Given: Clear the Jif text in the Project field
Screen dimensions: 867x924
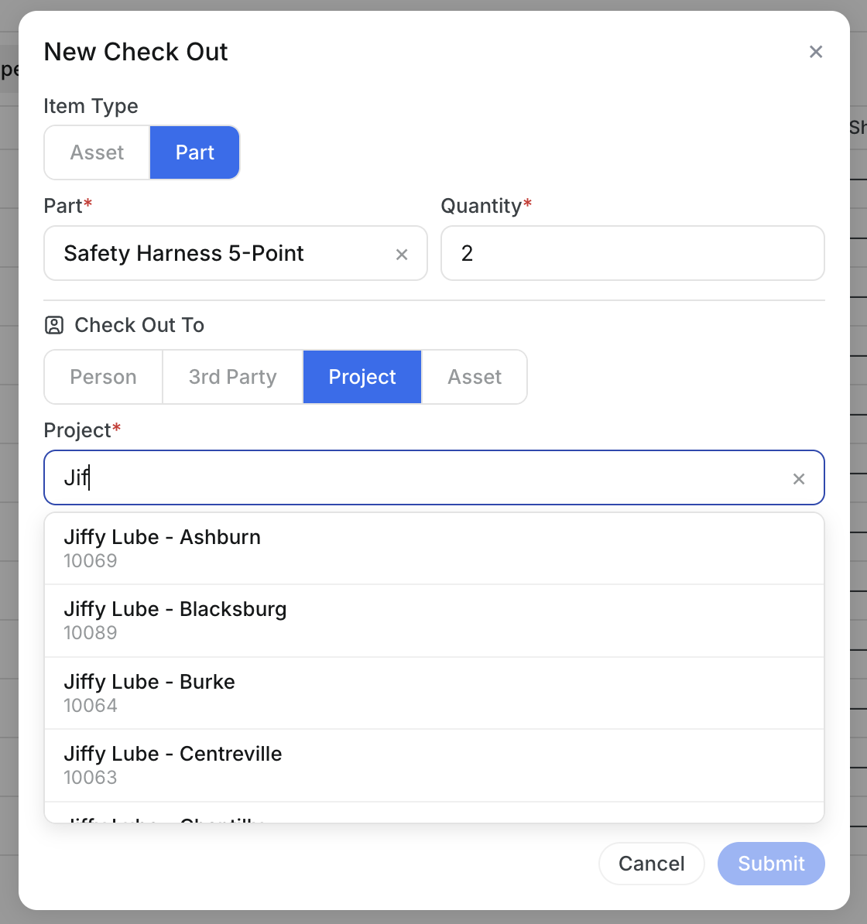Looking at the screenshot, I should click(x=799, y=478).
